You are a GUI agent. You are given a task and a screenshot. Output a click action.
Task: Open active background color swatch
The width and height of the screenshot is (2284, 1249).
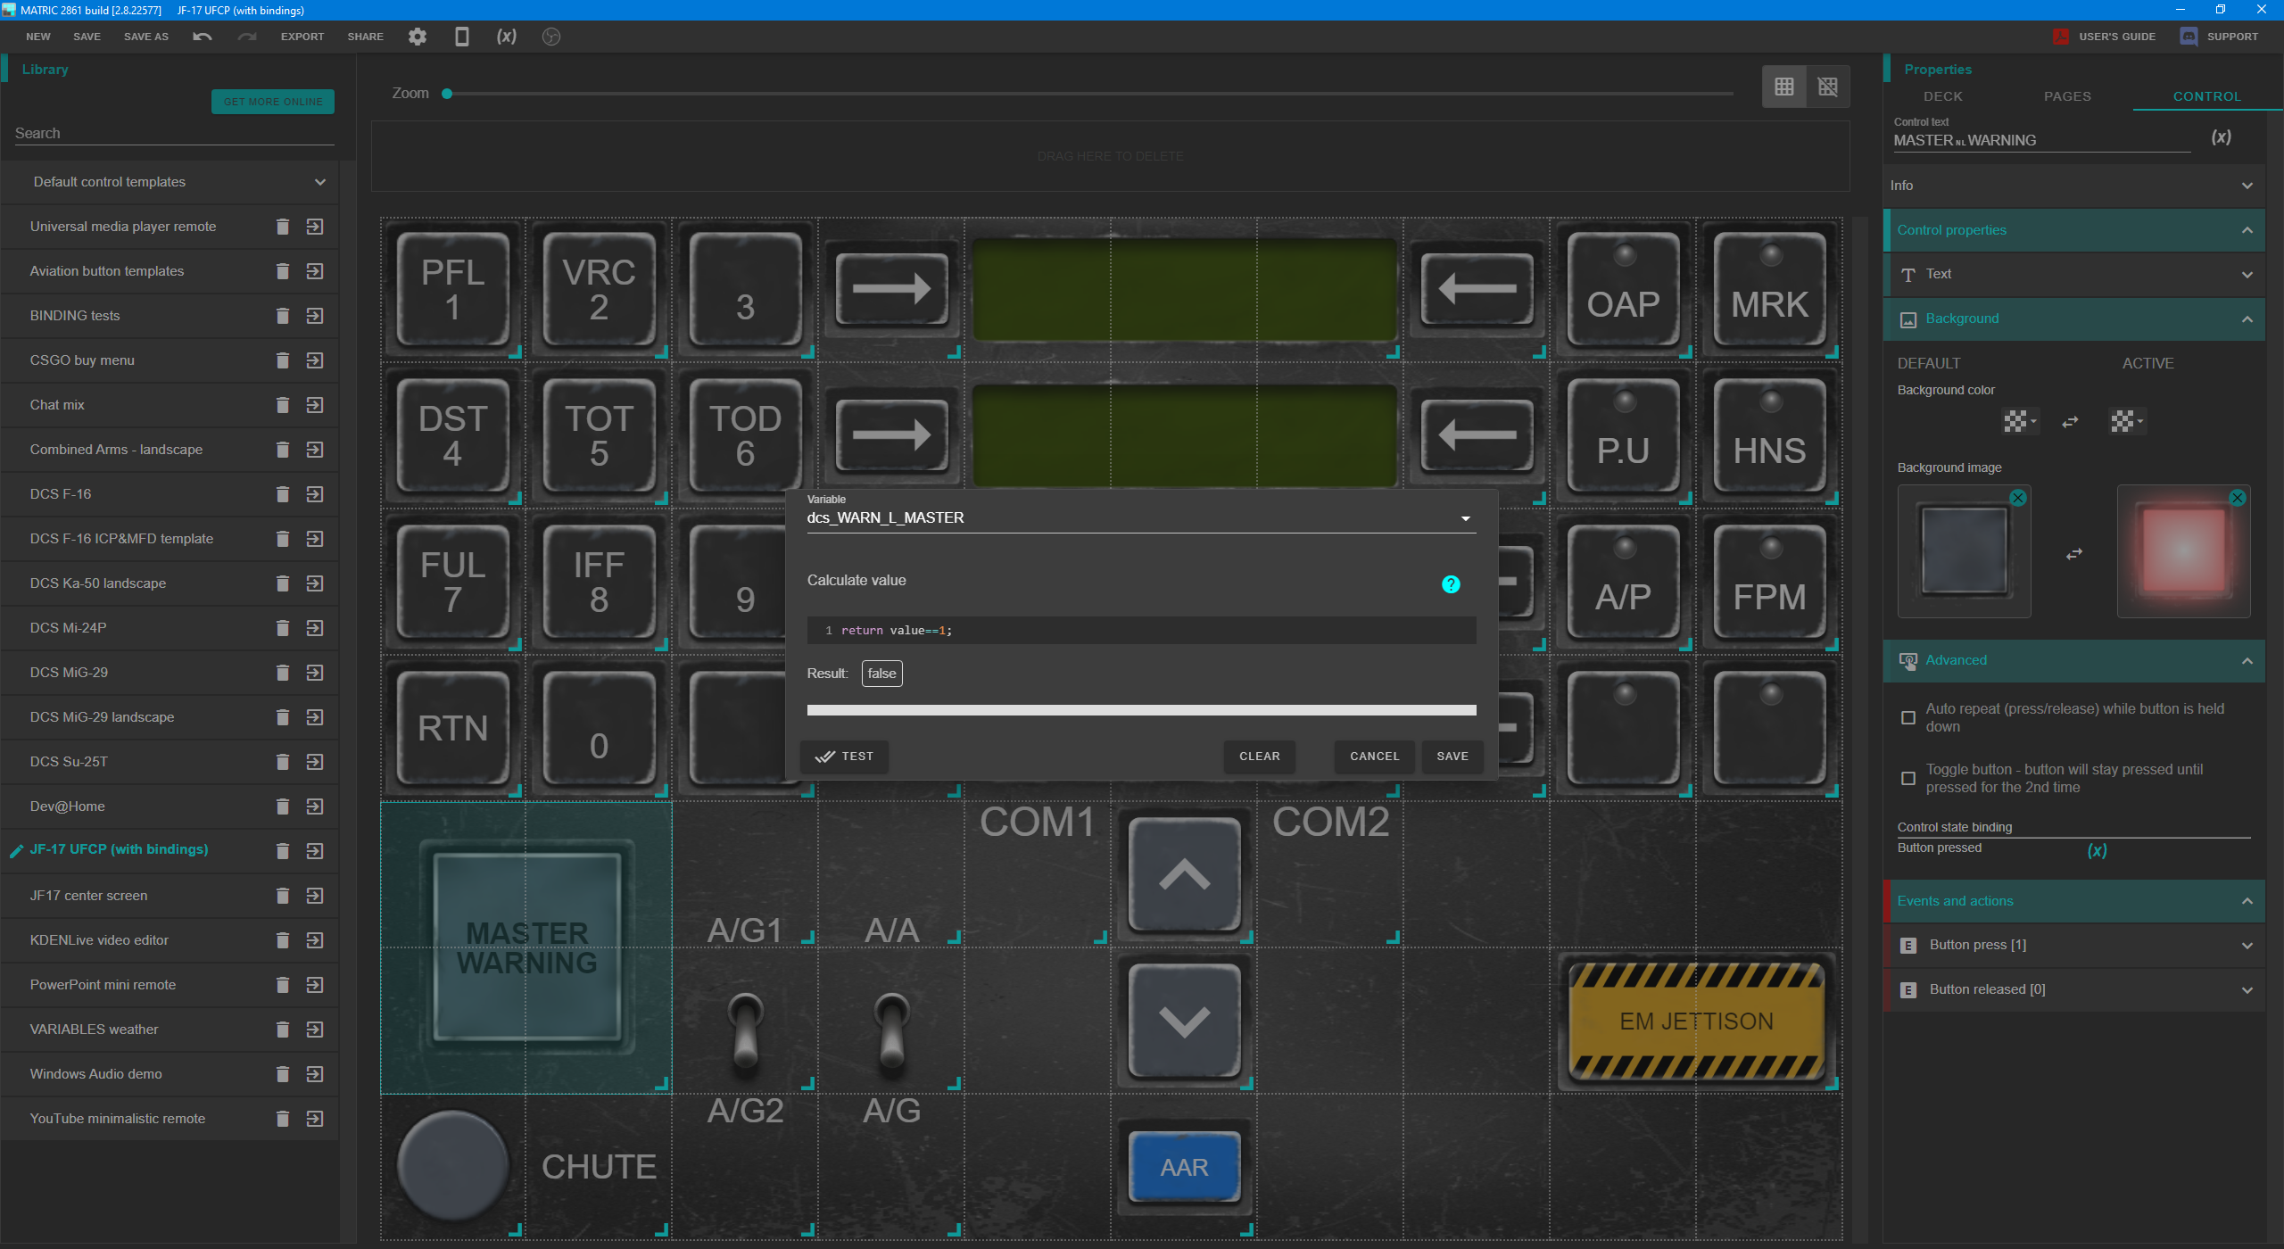2127,422
